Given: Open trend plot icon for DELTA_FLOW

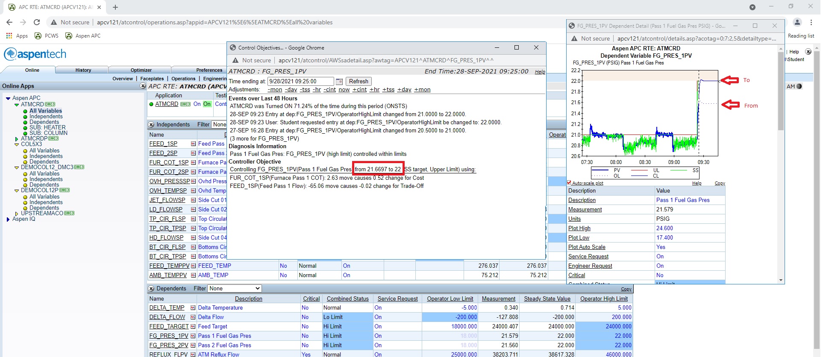Looking at the screenshot, I should [193, 317].
